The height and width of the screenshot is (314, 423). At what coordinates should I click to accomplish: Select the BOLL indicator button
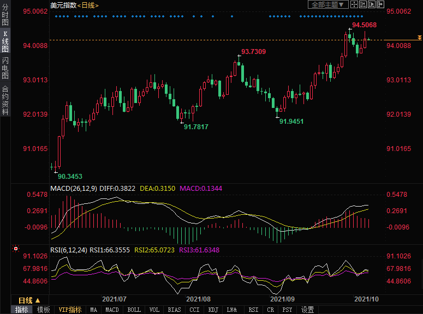tap(133, 310)
